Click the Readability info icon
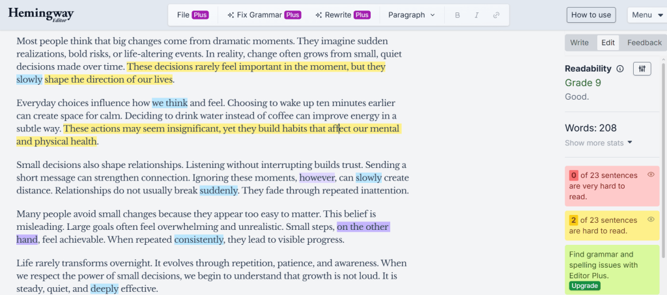The width and height of the screenshot is (667, 295). click(620, 68)
